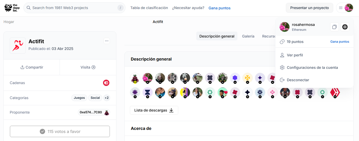
Task: Click the proposer's beet avatar beside 0xe574...7C80
Action: tap(106, 112)
